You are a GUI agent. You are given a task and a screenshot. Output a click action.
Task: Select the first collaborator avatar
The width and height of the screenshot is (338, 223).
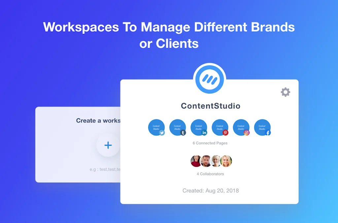point(195,161)
